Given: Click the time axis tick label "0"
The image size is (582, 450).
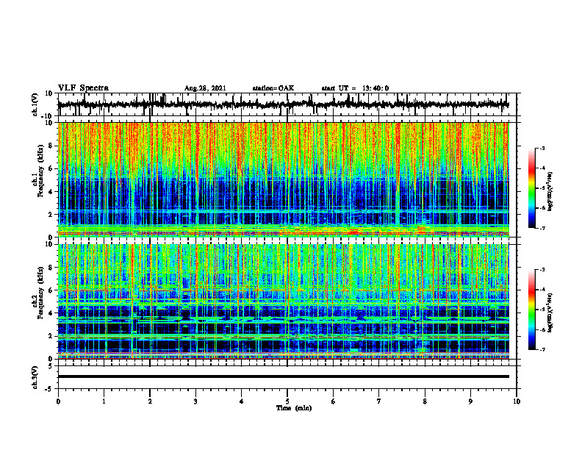Looking at the screenshot, I should (x=58, y=401).
